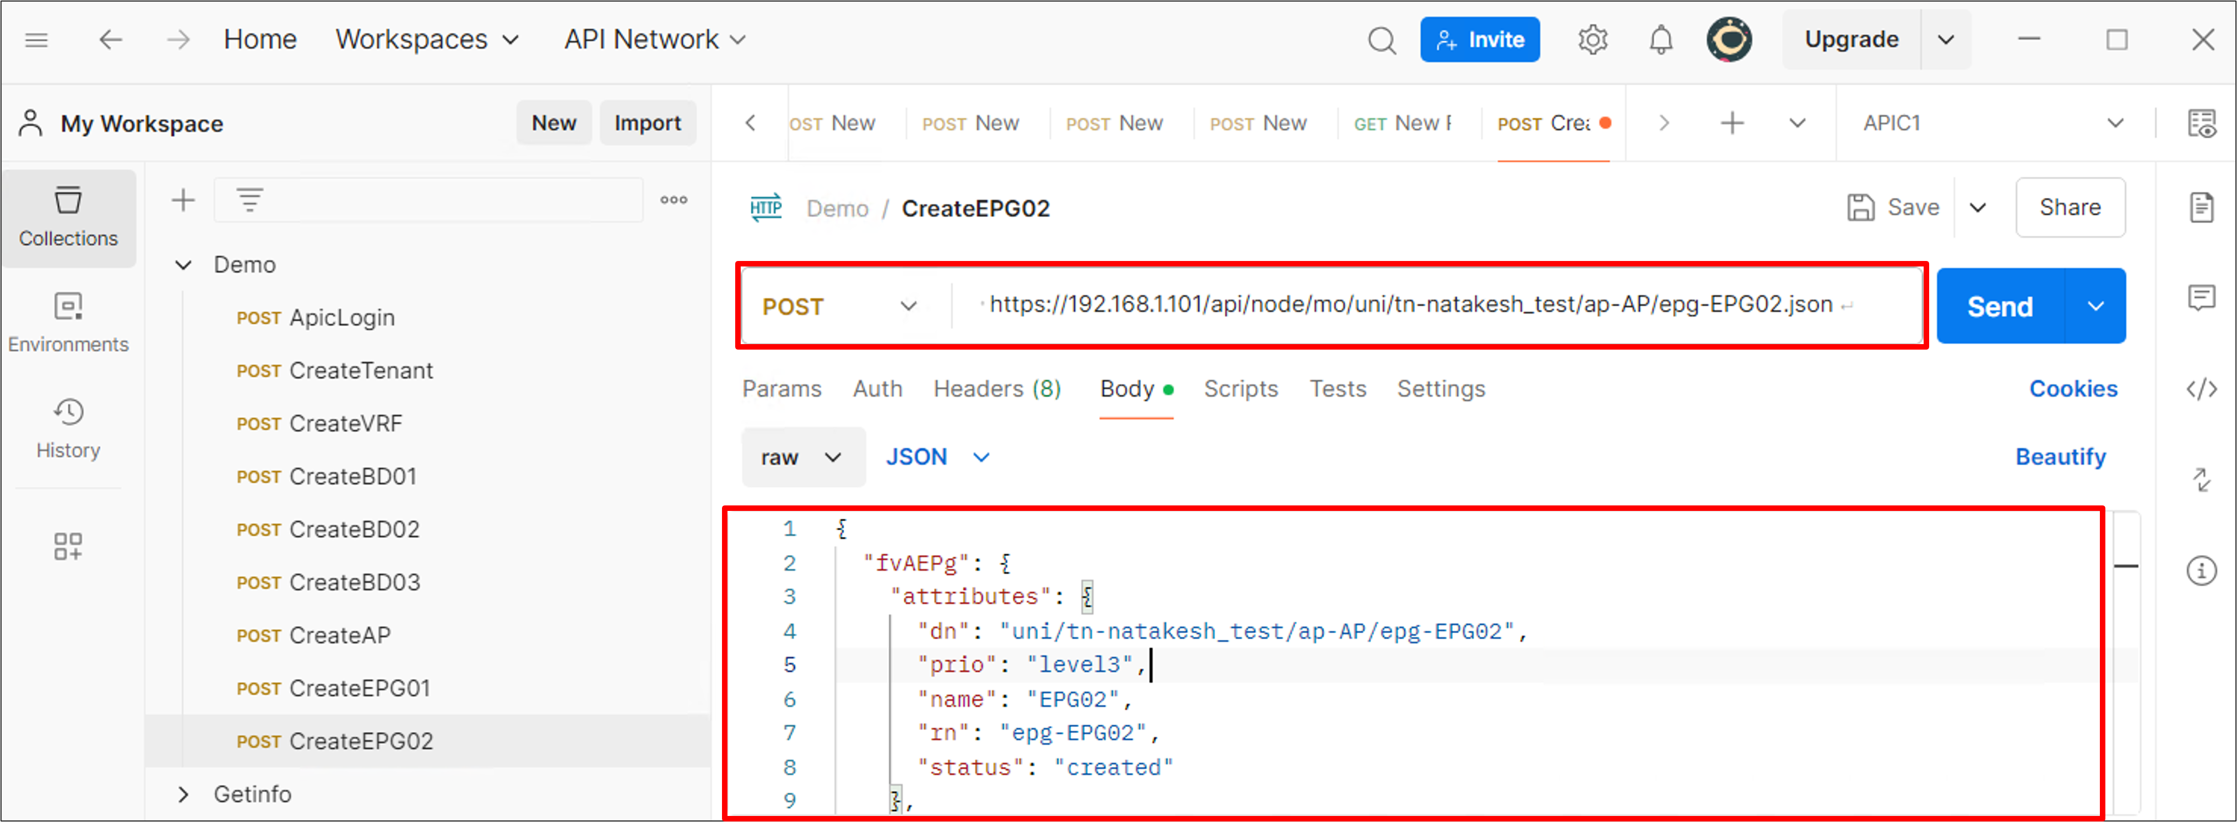The image size is (2237, 822).
Task: Open the POST method dropdown
Action: pyautogui.click(x=908, y=306)
